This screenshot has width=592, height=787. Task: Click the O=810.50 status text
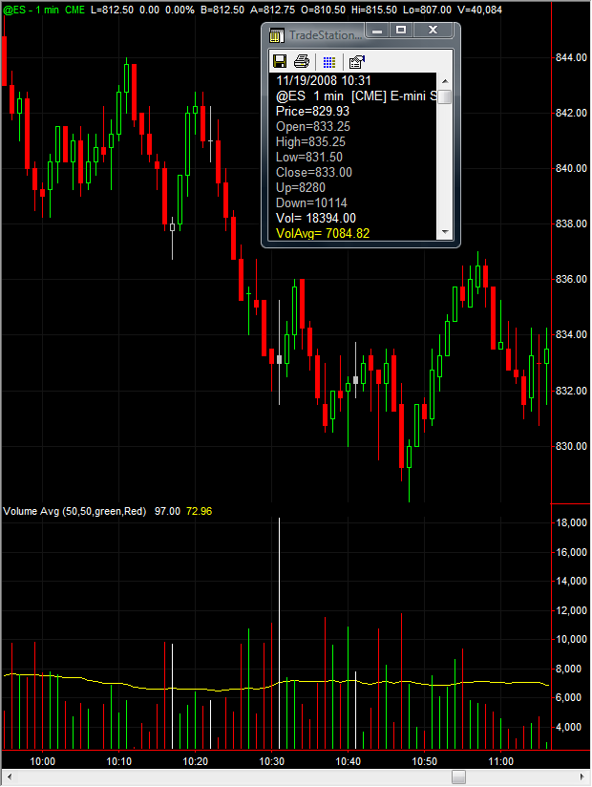pos(323,11)
